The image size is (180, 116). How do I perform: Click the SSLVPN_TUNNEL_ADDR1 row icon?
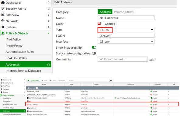click(28, 98)
